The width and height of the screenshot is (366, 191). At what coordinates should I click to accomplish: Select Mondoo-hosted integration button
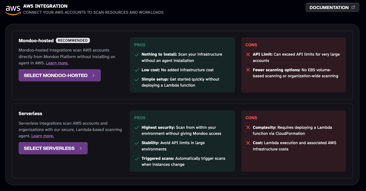coord(60,75)
